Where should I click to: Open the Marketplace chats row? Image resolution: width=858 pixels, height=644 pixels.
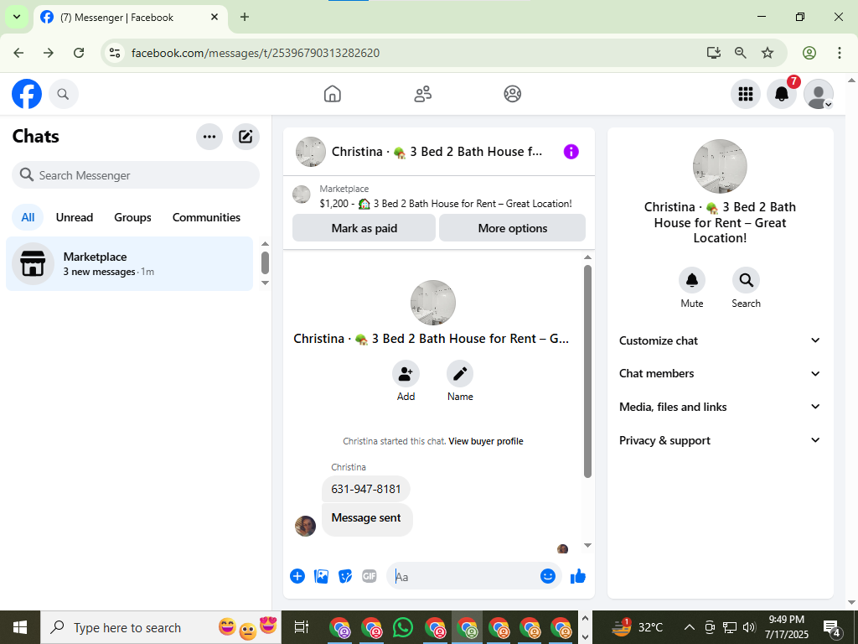point(130,264)
